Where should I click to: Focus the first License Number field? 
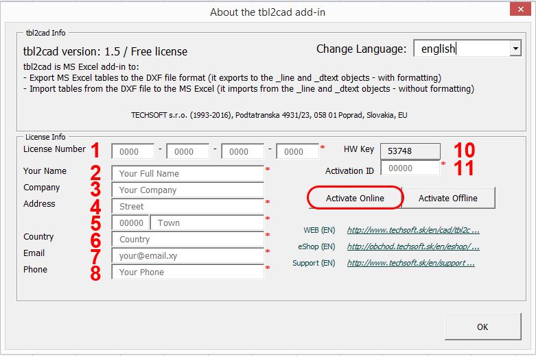[x=132, y=151]
